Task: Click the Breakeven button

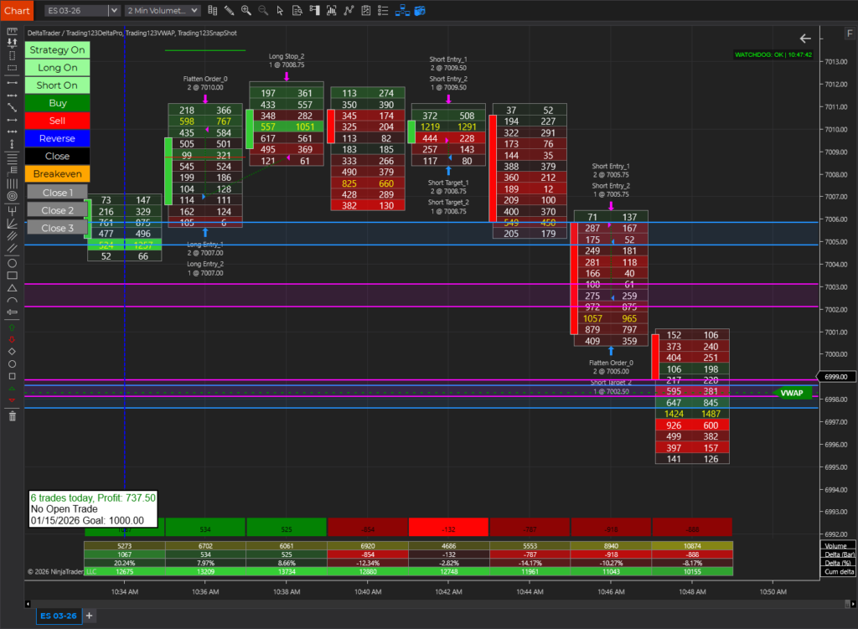Action: (x=56, y=173)
